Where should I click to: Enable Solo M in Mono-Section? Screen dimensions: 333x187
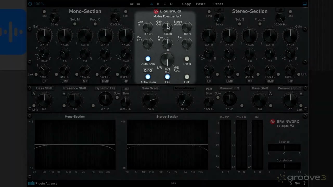click(x=75, y=24)
